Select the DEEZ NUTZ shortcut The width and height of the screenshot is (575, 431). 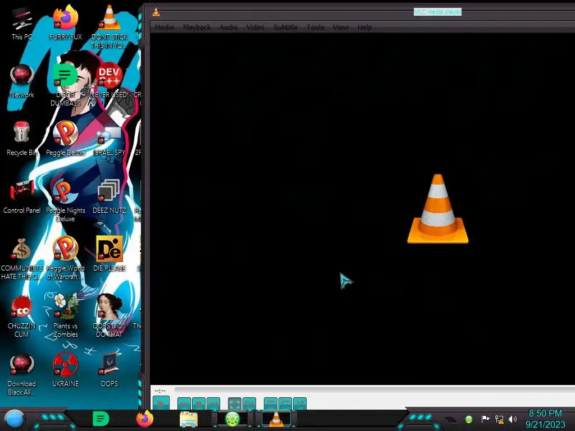(x=109, y=197)
